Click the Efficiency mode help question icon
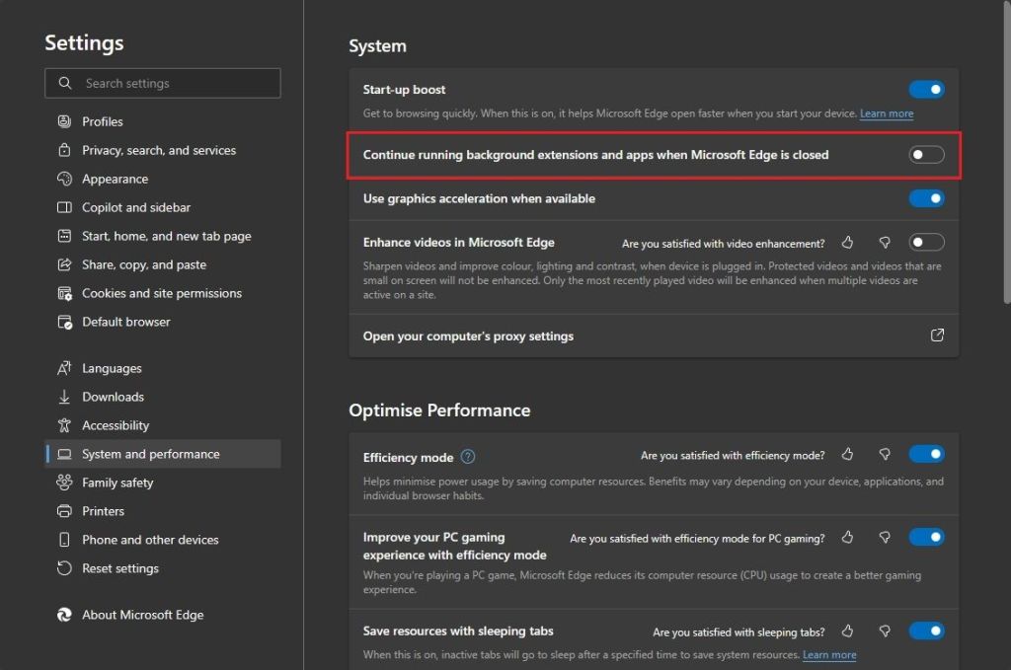Image resolution: width=1011 pixels, height=670 pixels. click(468, 457)
